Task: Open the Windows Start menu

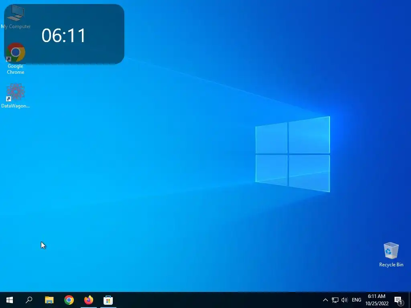Action: [10, 300]
